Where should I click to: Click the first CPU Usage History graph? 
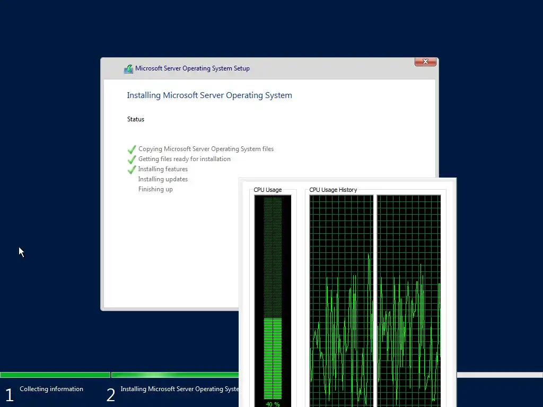[x=341, y=301]
